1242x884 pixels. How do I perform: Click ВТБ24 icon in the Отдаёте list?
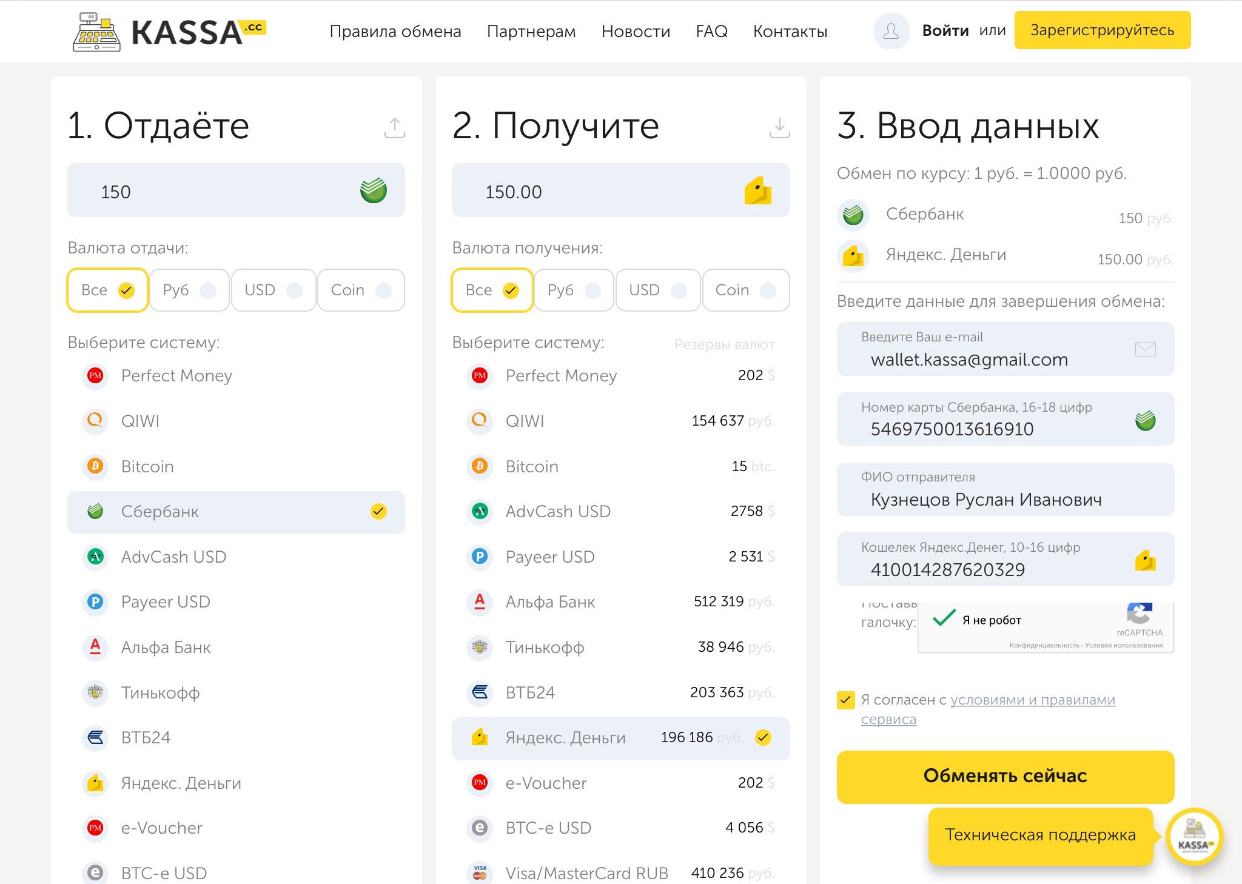click(x=95, y=737)
